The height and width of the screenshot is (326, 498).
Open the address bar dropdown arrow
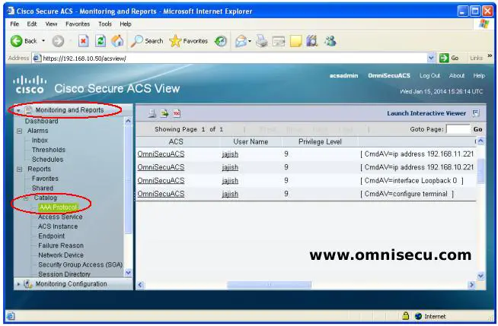click(431, 58)
